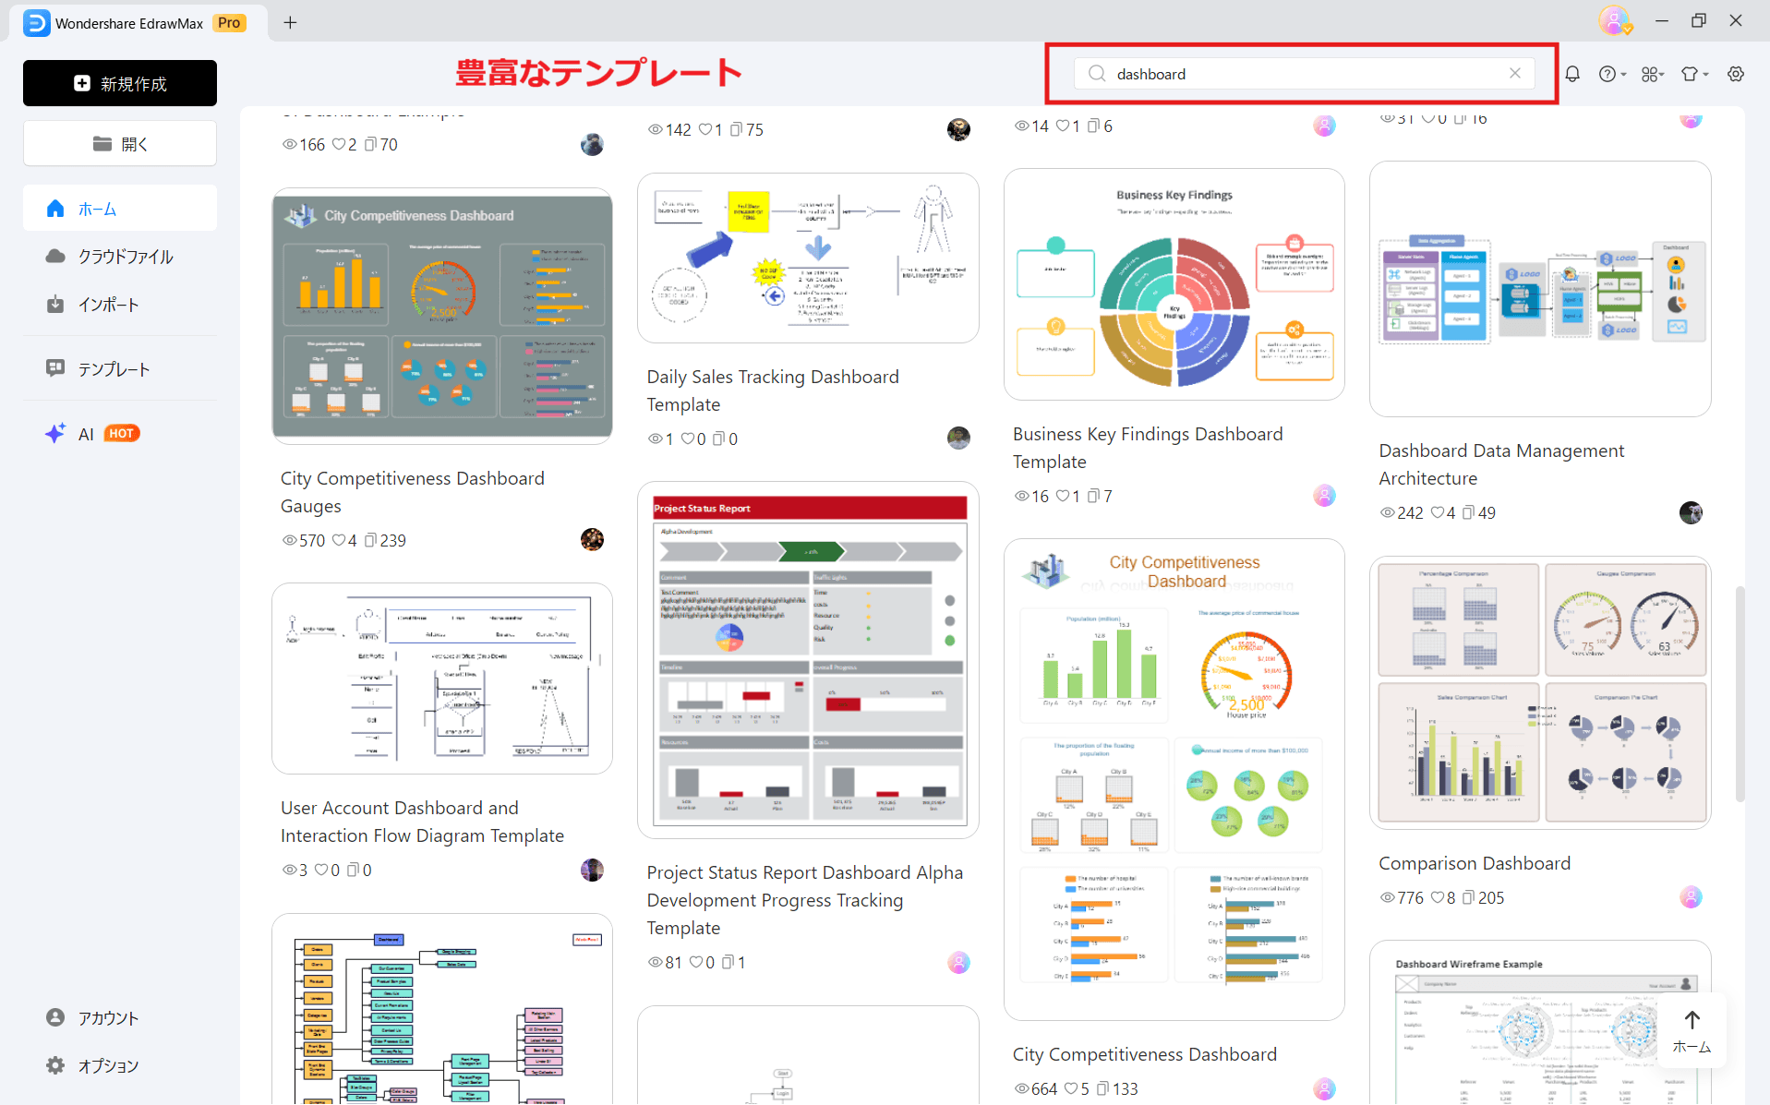Like Comparison Dashboard (heart 8)
Screen dimensions: 1770x1105
(1438, 897)
